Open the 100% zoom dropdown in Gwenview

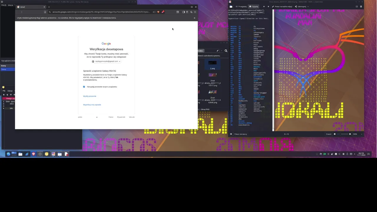pyautogui.click(x=358, y=134)
